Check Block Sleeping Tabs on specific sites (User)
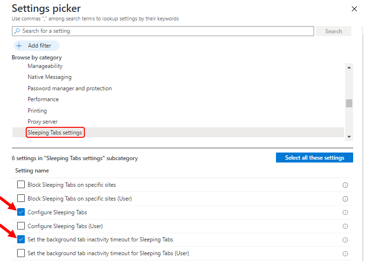 coord(21,198)
